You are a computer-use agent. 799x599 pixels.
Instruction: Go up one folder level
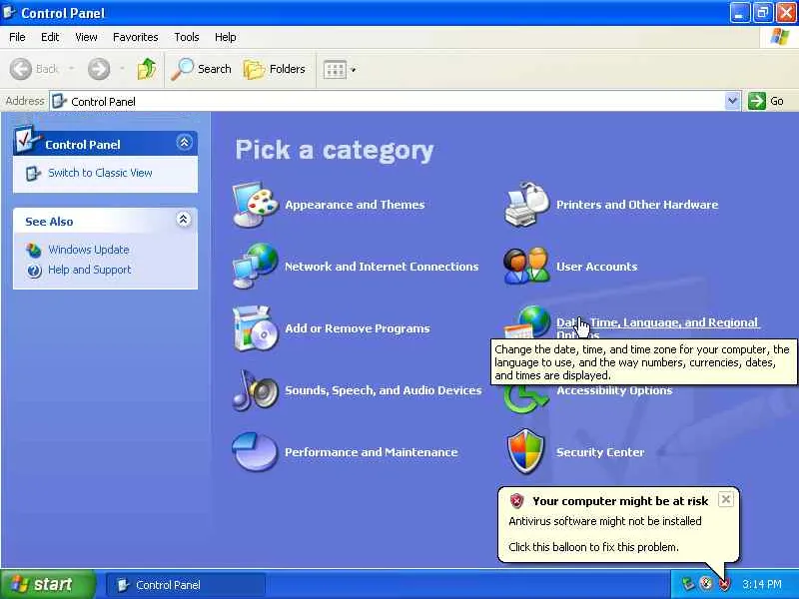[147, 69]
